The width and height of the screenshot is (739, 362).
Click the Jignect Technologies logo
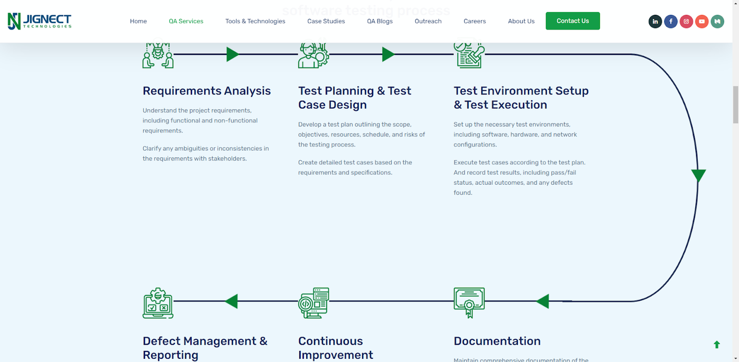pos(40,21)
